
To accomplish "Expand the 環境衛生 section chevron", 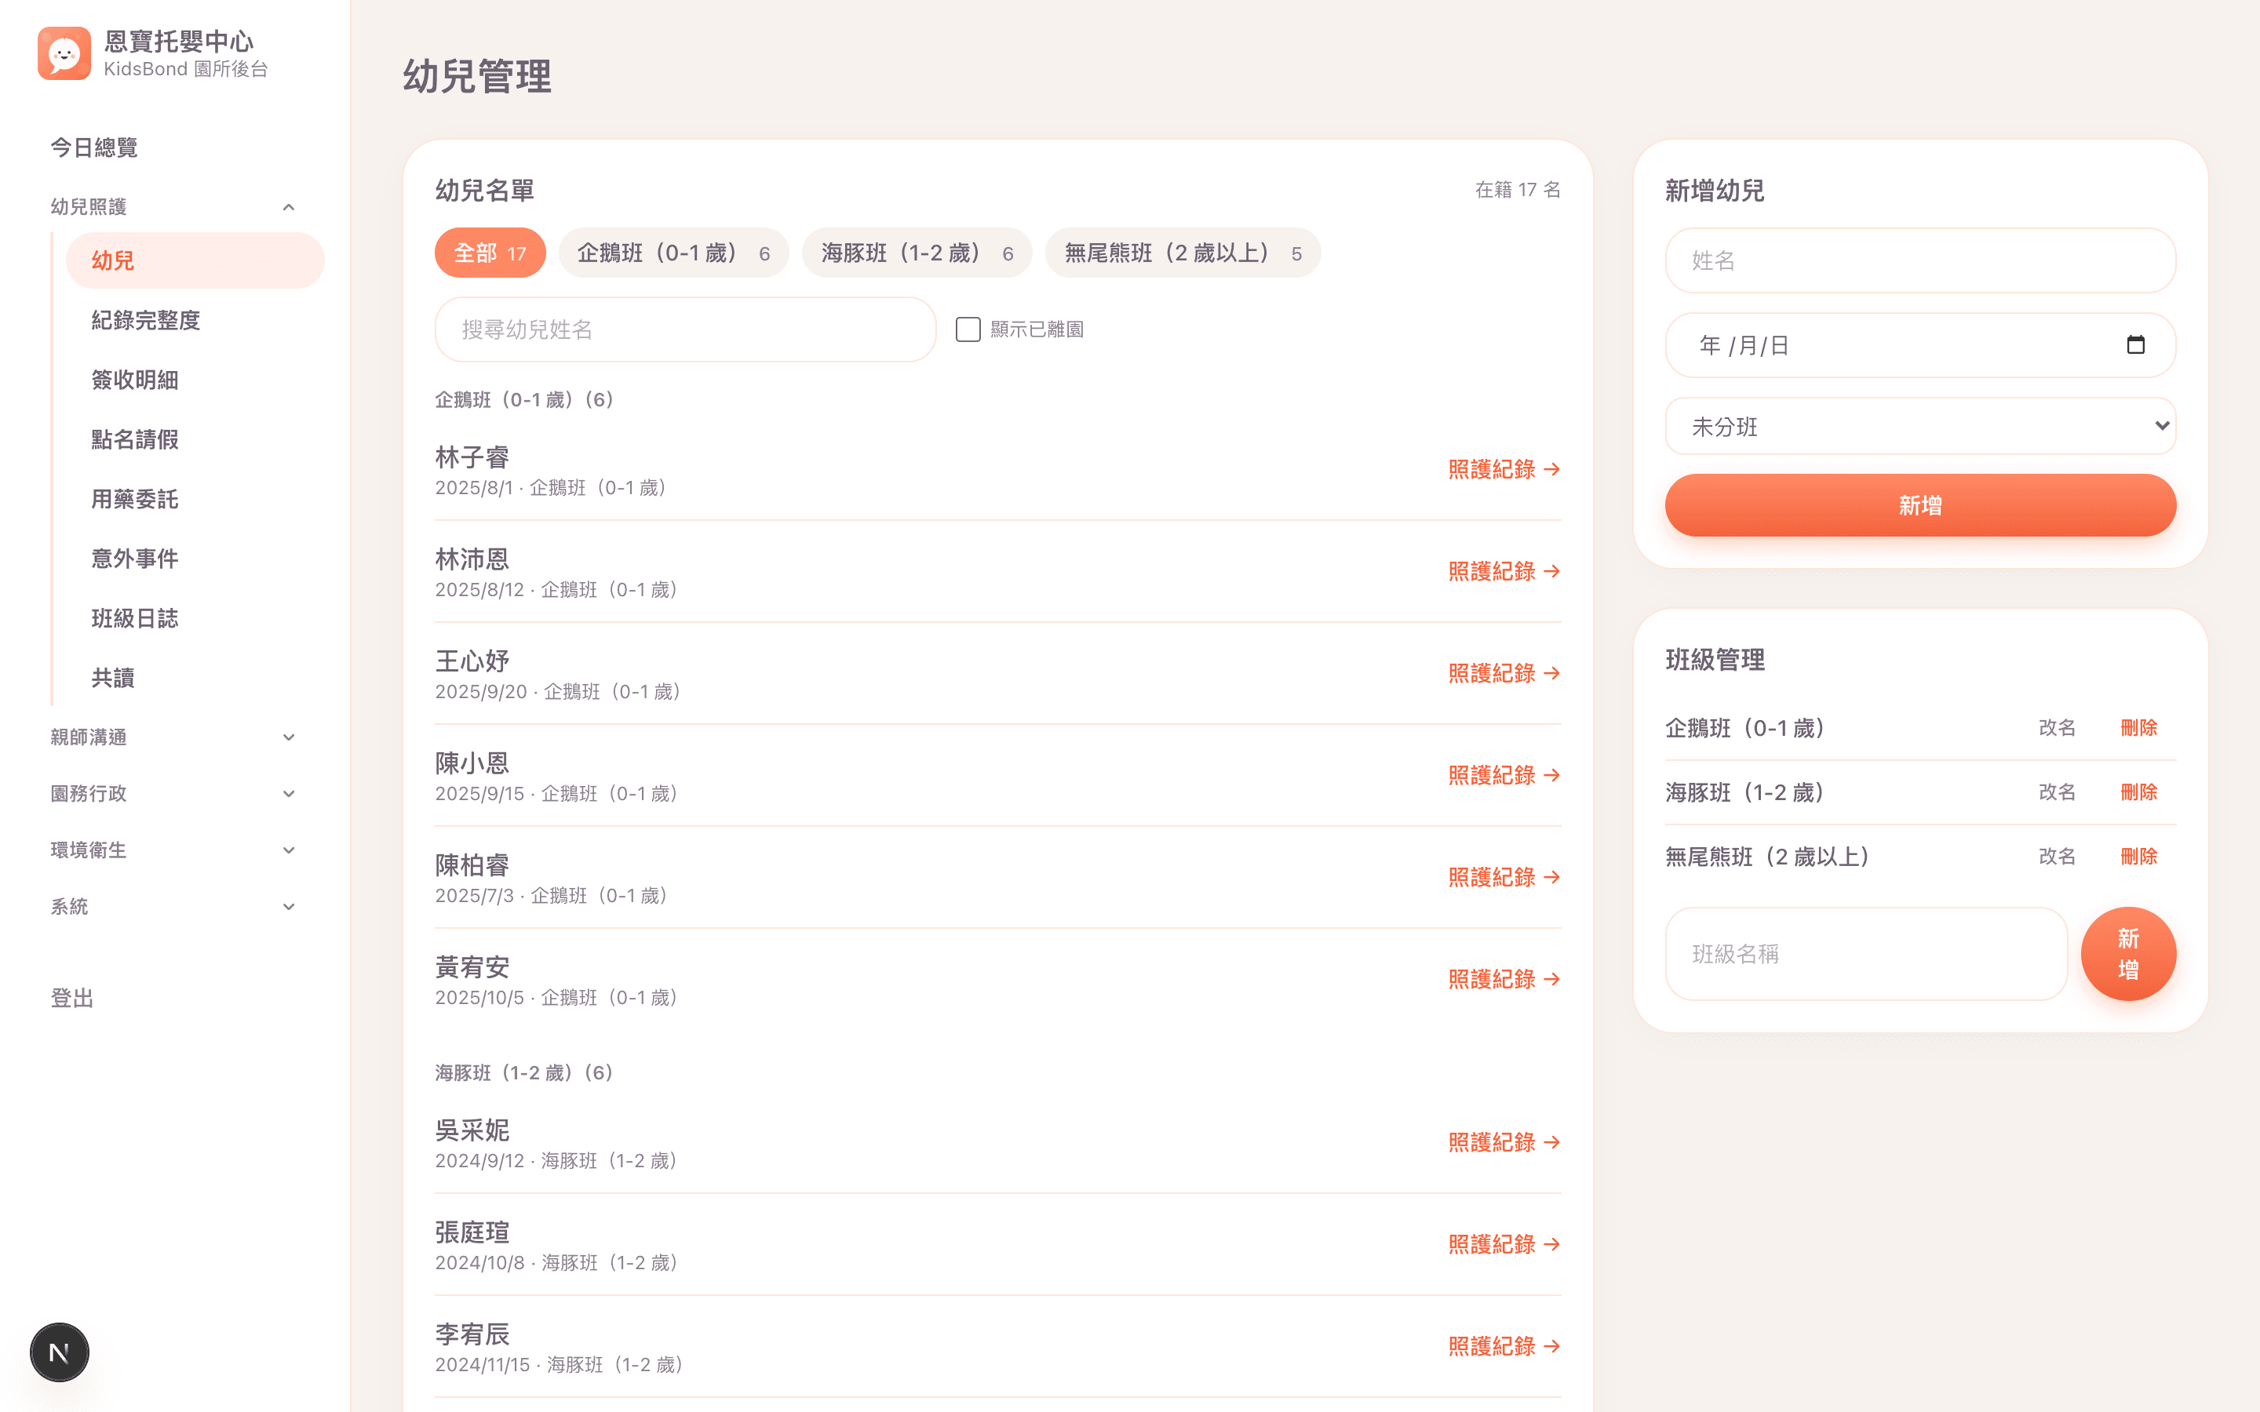I will [289, 850].
